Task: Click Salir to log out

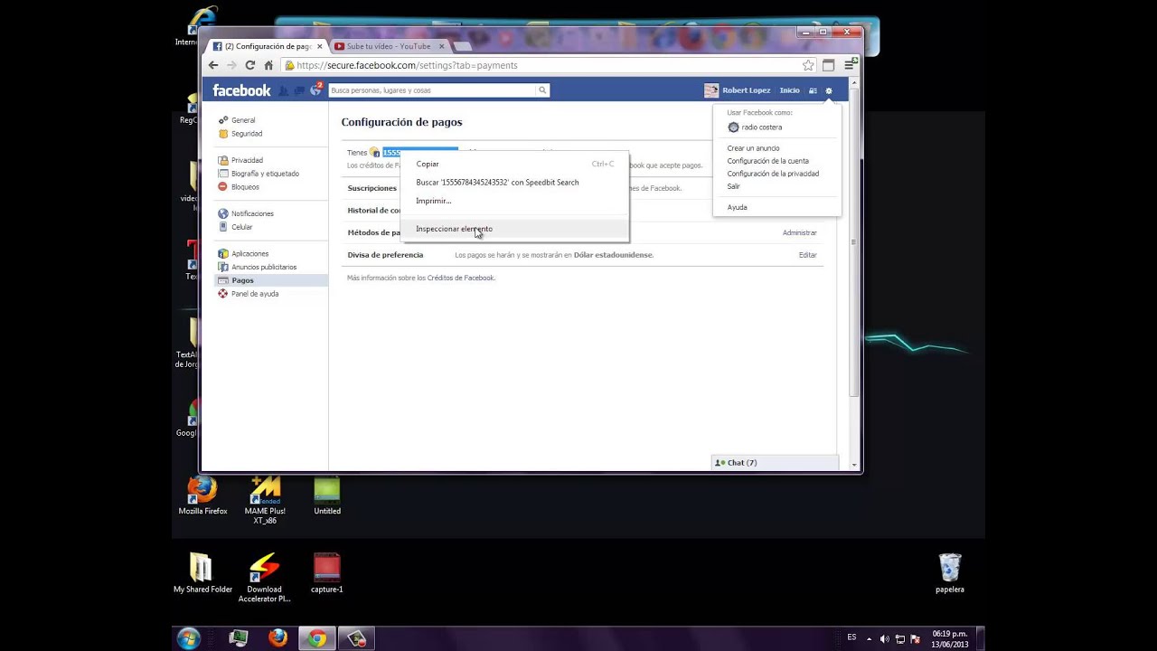Action: coord(733,186)
